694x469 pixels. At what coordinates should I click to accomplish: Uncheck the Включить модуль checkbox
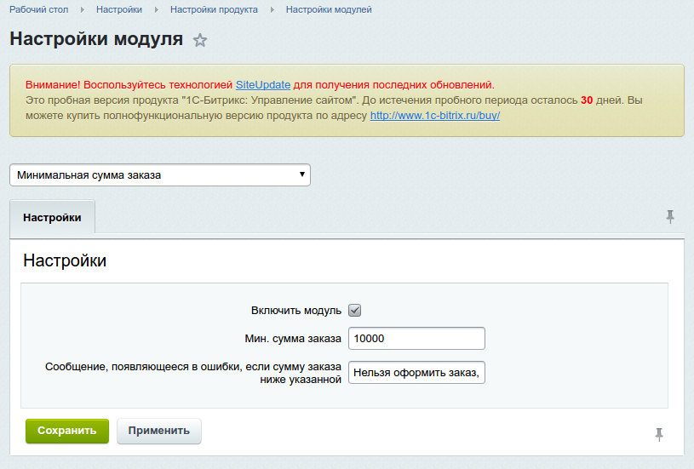[356, 311]
